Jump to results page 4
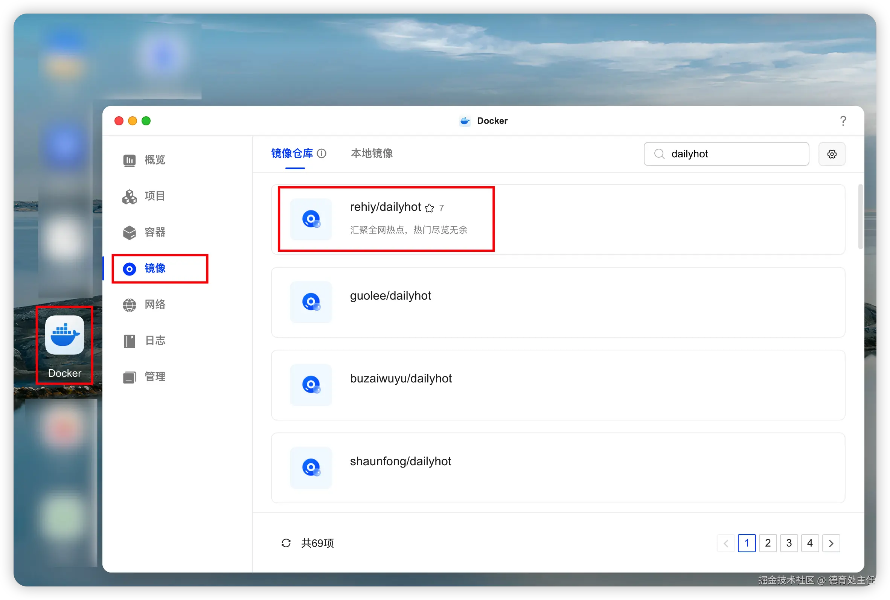The width and height of the screenshot is (890, 600). (810, 543)
